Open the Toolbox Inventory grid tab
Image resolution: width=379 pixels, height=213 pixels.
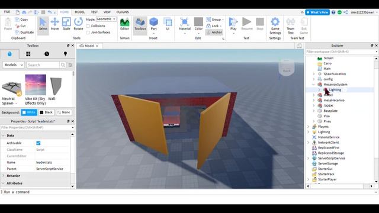(28, 54)
